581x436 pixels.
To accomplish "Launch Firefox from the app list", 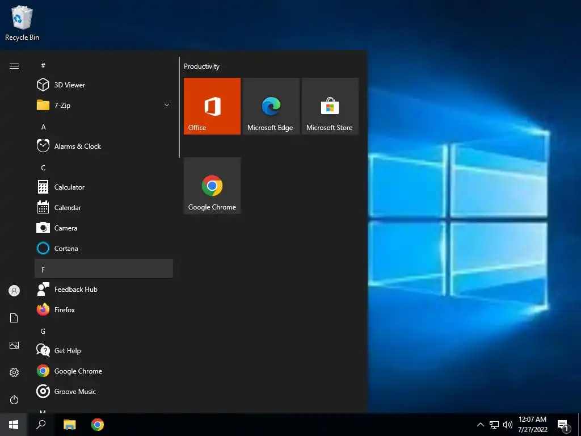I will pos(104,309).
